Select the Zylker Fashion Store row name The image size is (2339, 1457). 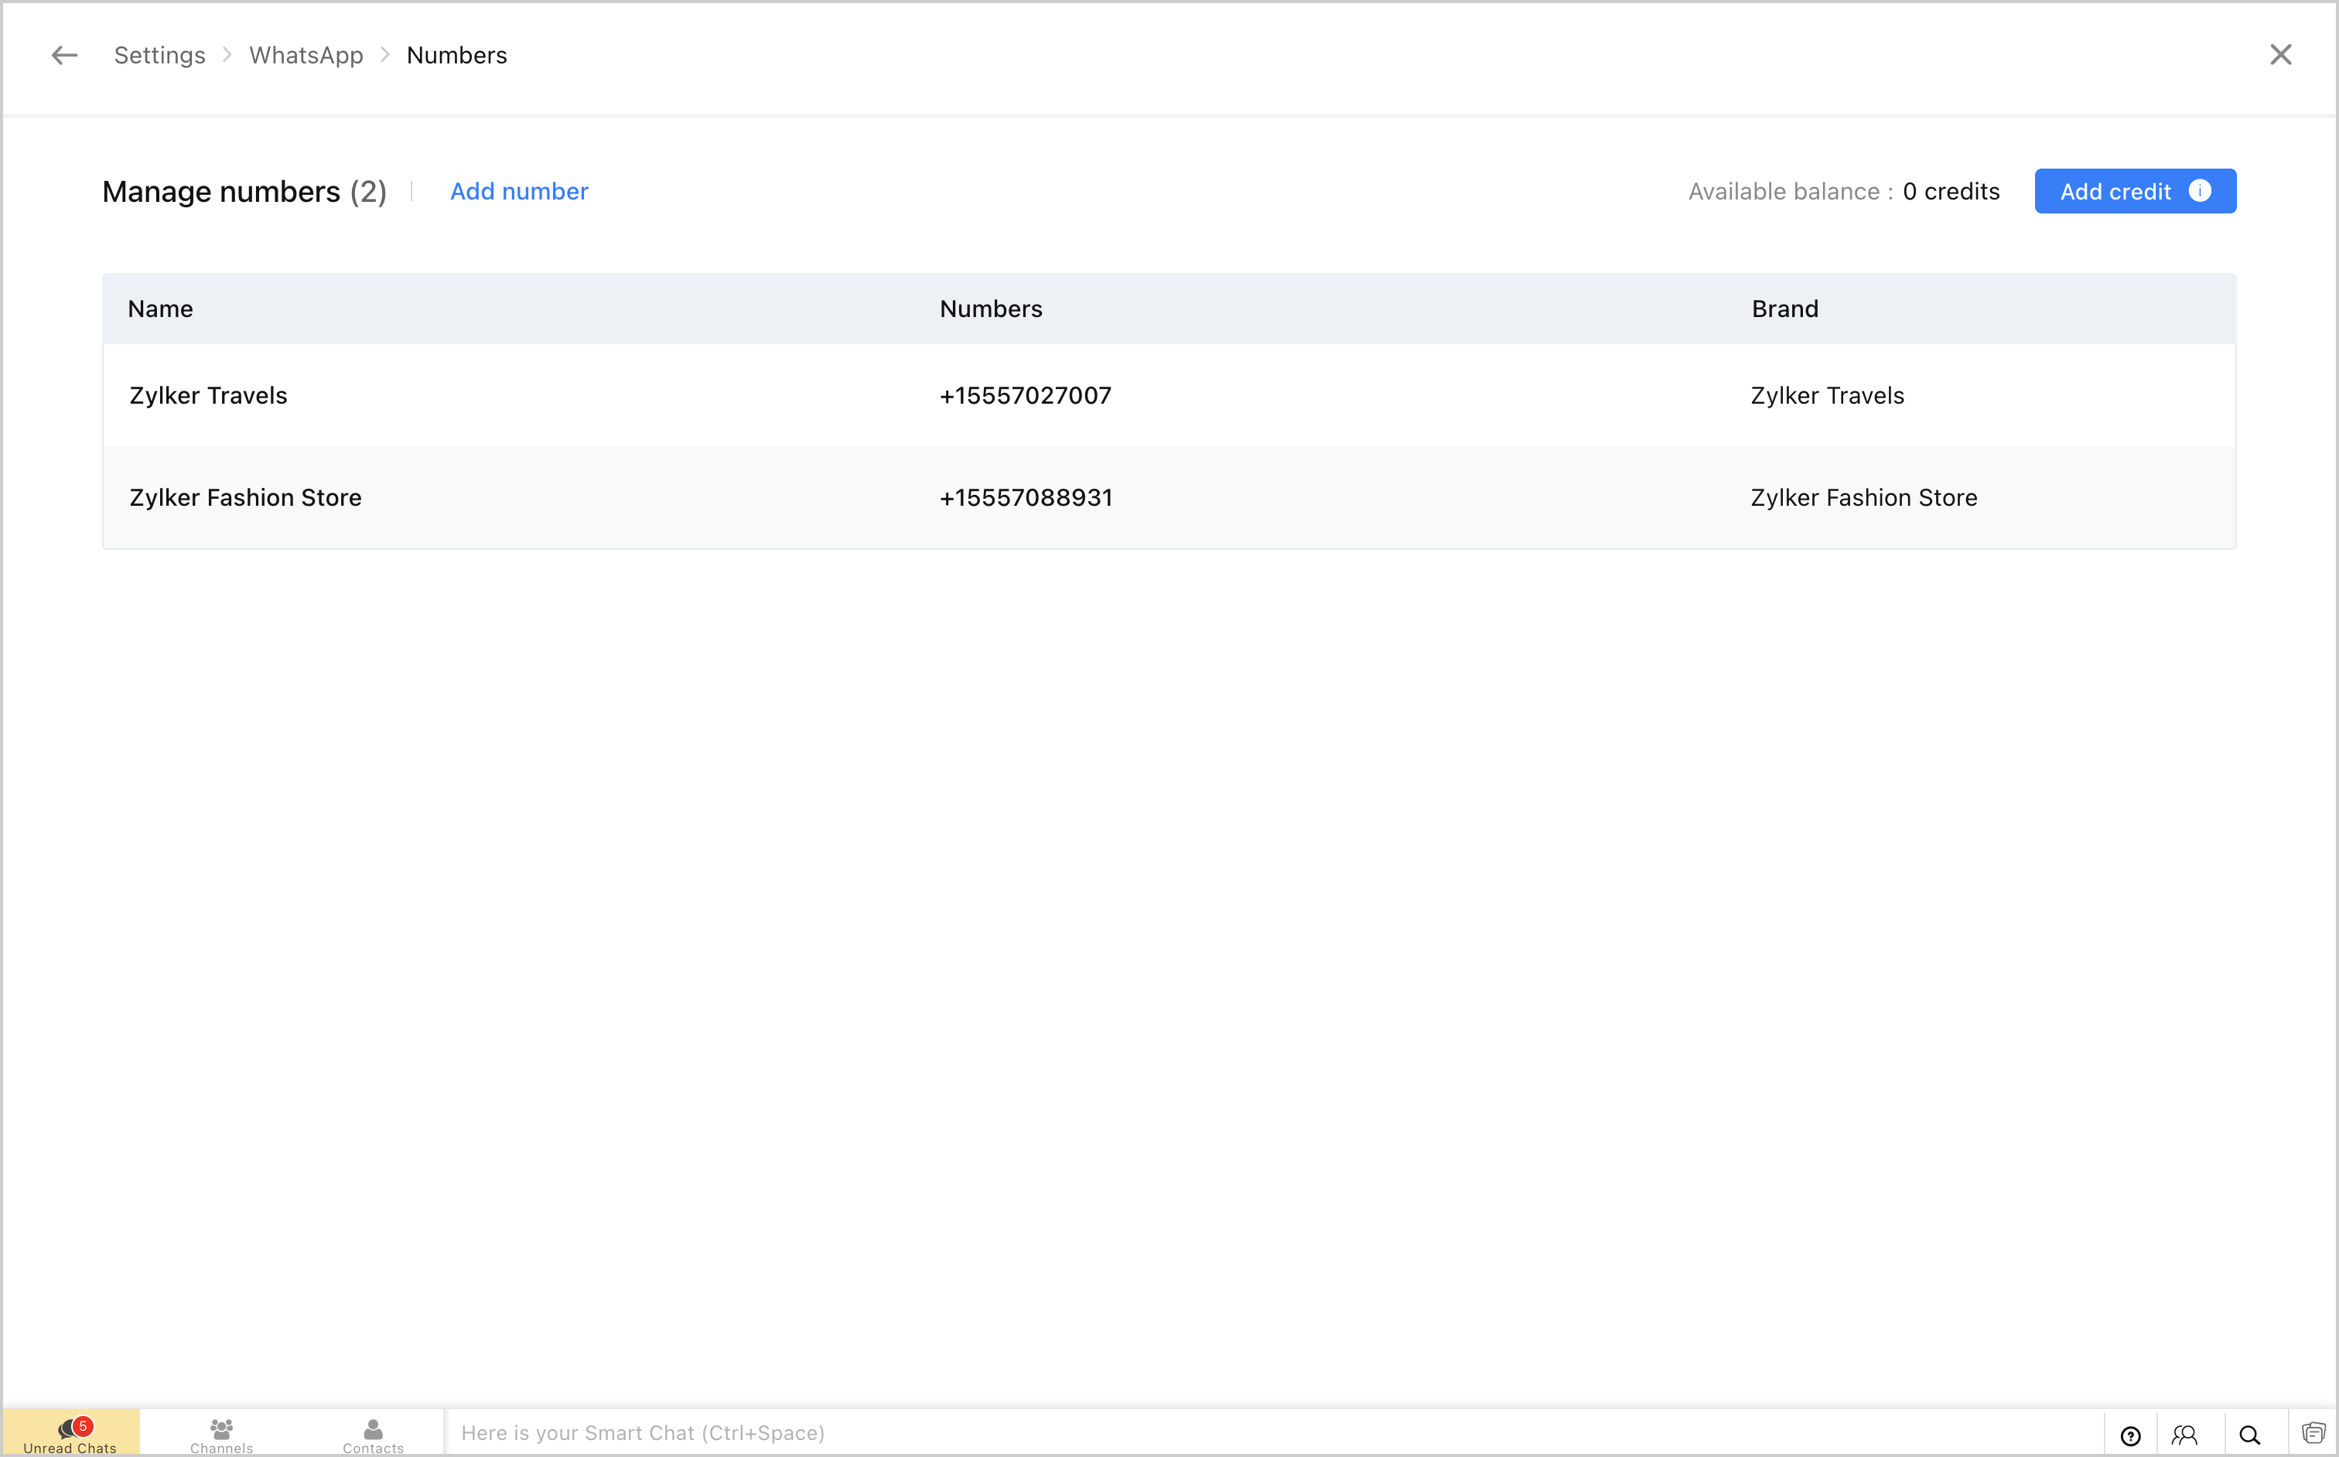[246, 498]
